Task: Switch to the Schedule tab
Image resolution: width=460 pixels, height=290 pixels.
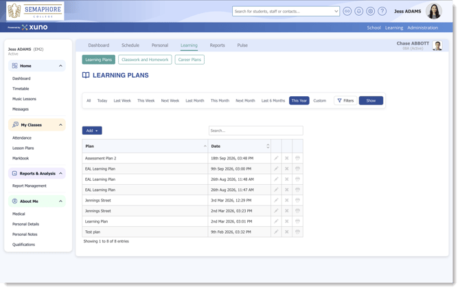Action: click(130, 45)
